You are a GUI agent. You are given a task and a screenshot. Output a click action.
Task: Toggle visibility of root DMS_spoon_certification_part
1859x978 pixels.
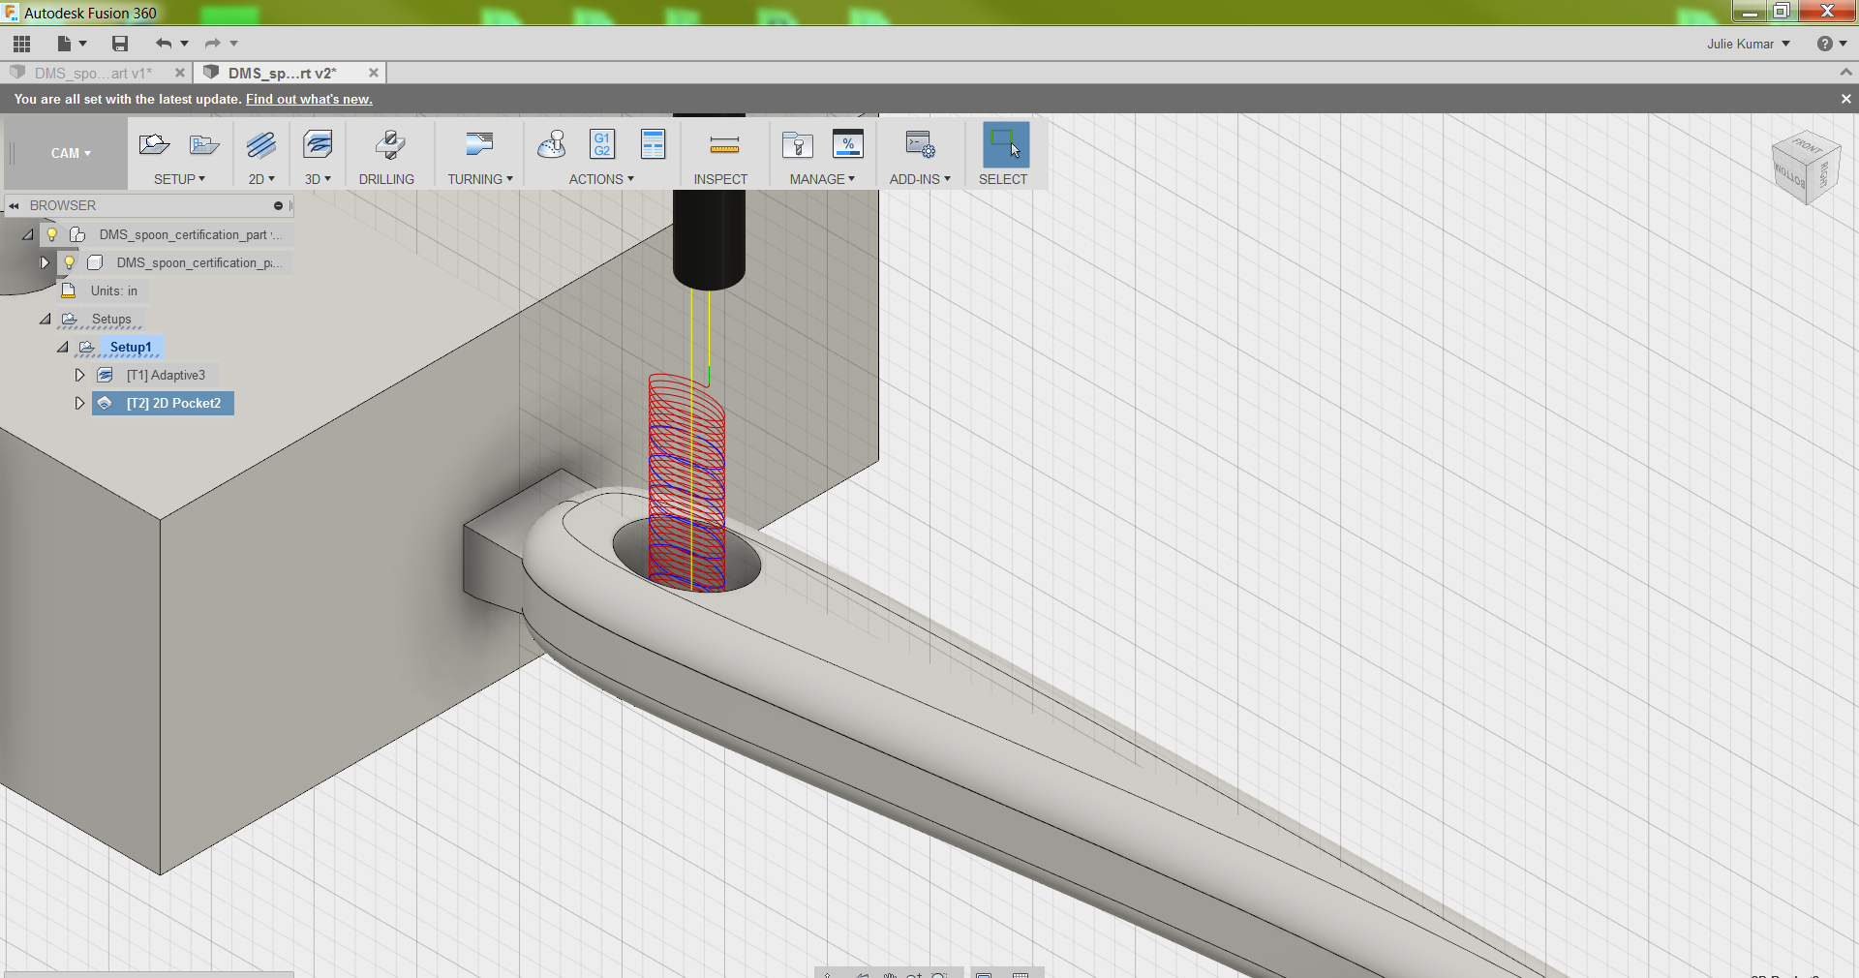(x=52, y=234)
